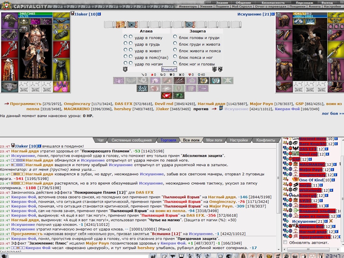Use the orange scroll in the scroll bar
Image resolution: width=344 pixels, height=258 pixels.
pos(120,24)
